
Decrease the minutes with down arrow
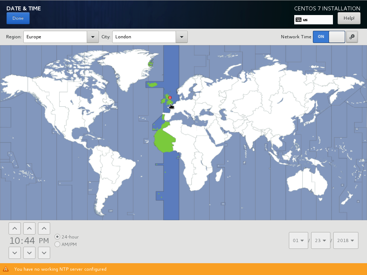pos(29,253)
